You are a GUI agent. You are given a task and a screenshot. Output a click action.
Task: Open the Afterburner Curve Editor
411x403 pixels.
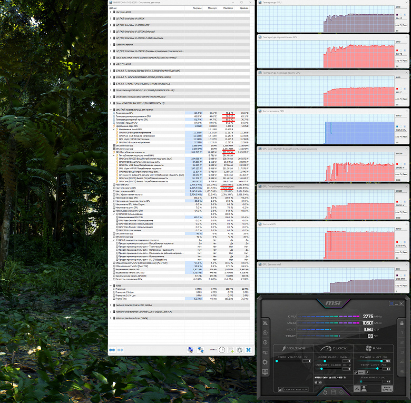[x=293, y=389]
